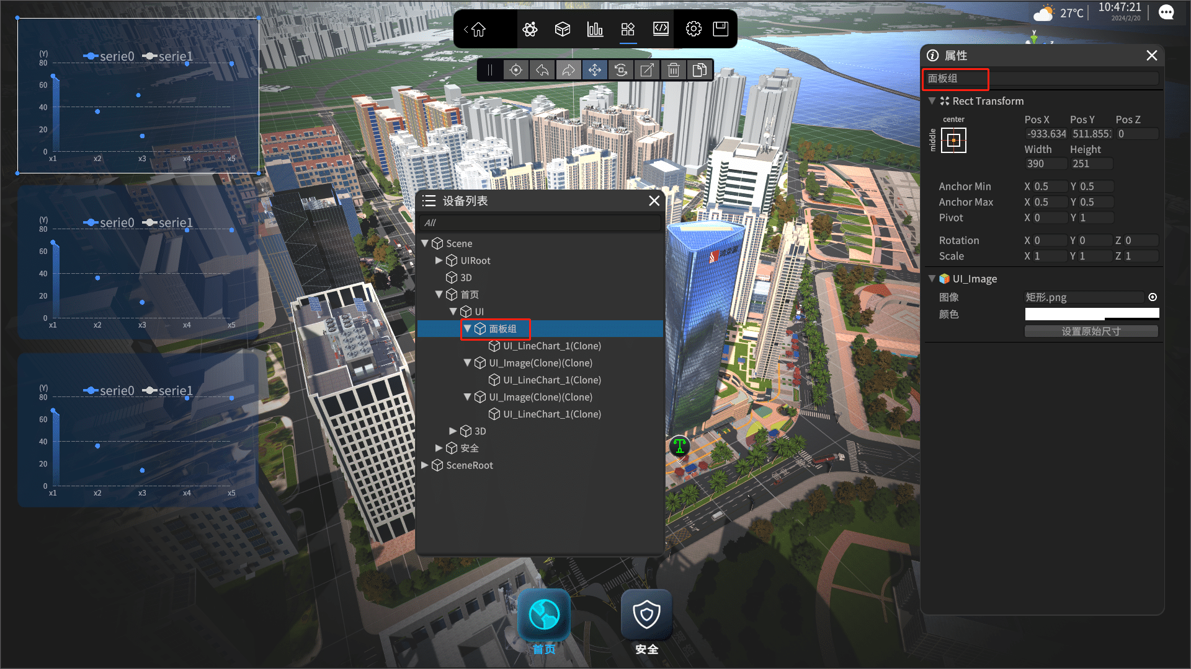The width and height of the screenshot is (1191, 669).
Task: Click the All search field in 设备列表
Action: click(540, 223)
